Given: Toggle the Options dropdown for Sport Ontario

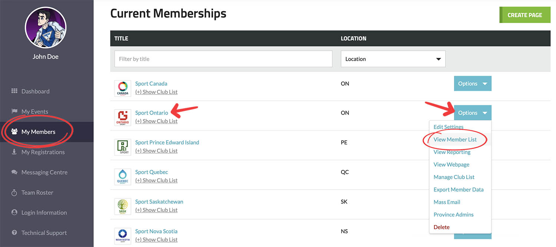Looking at the screenshot, I should 473,113.
